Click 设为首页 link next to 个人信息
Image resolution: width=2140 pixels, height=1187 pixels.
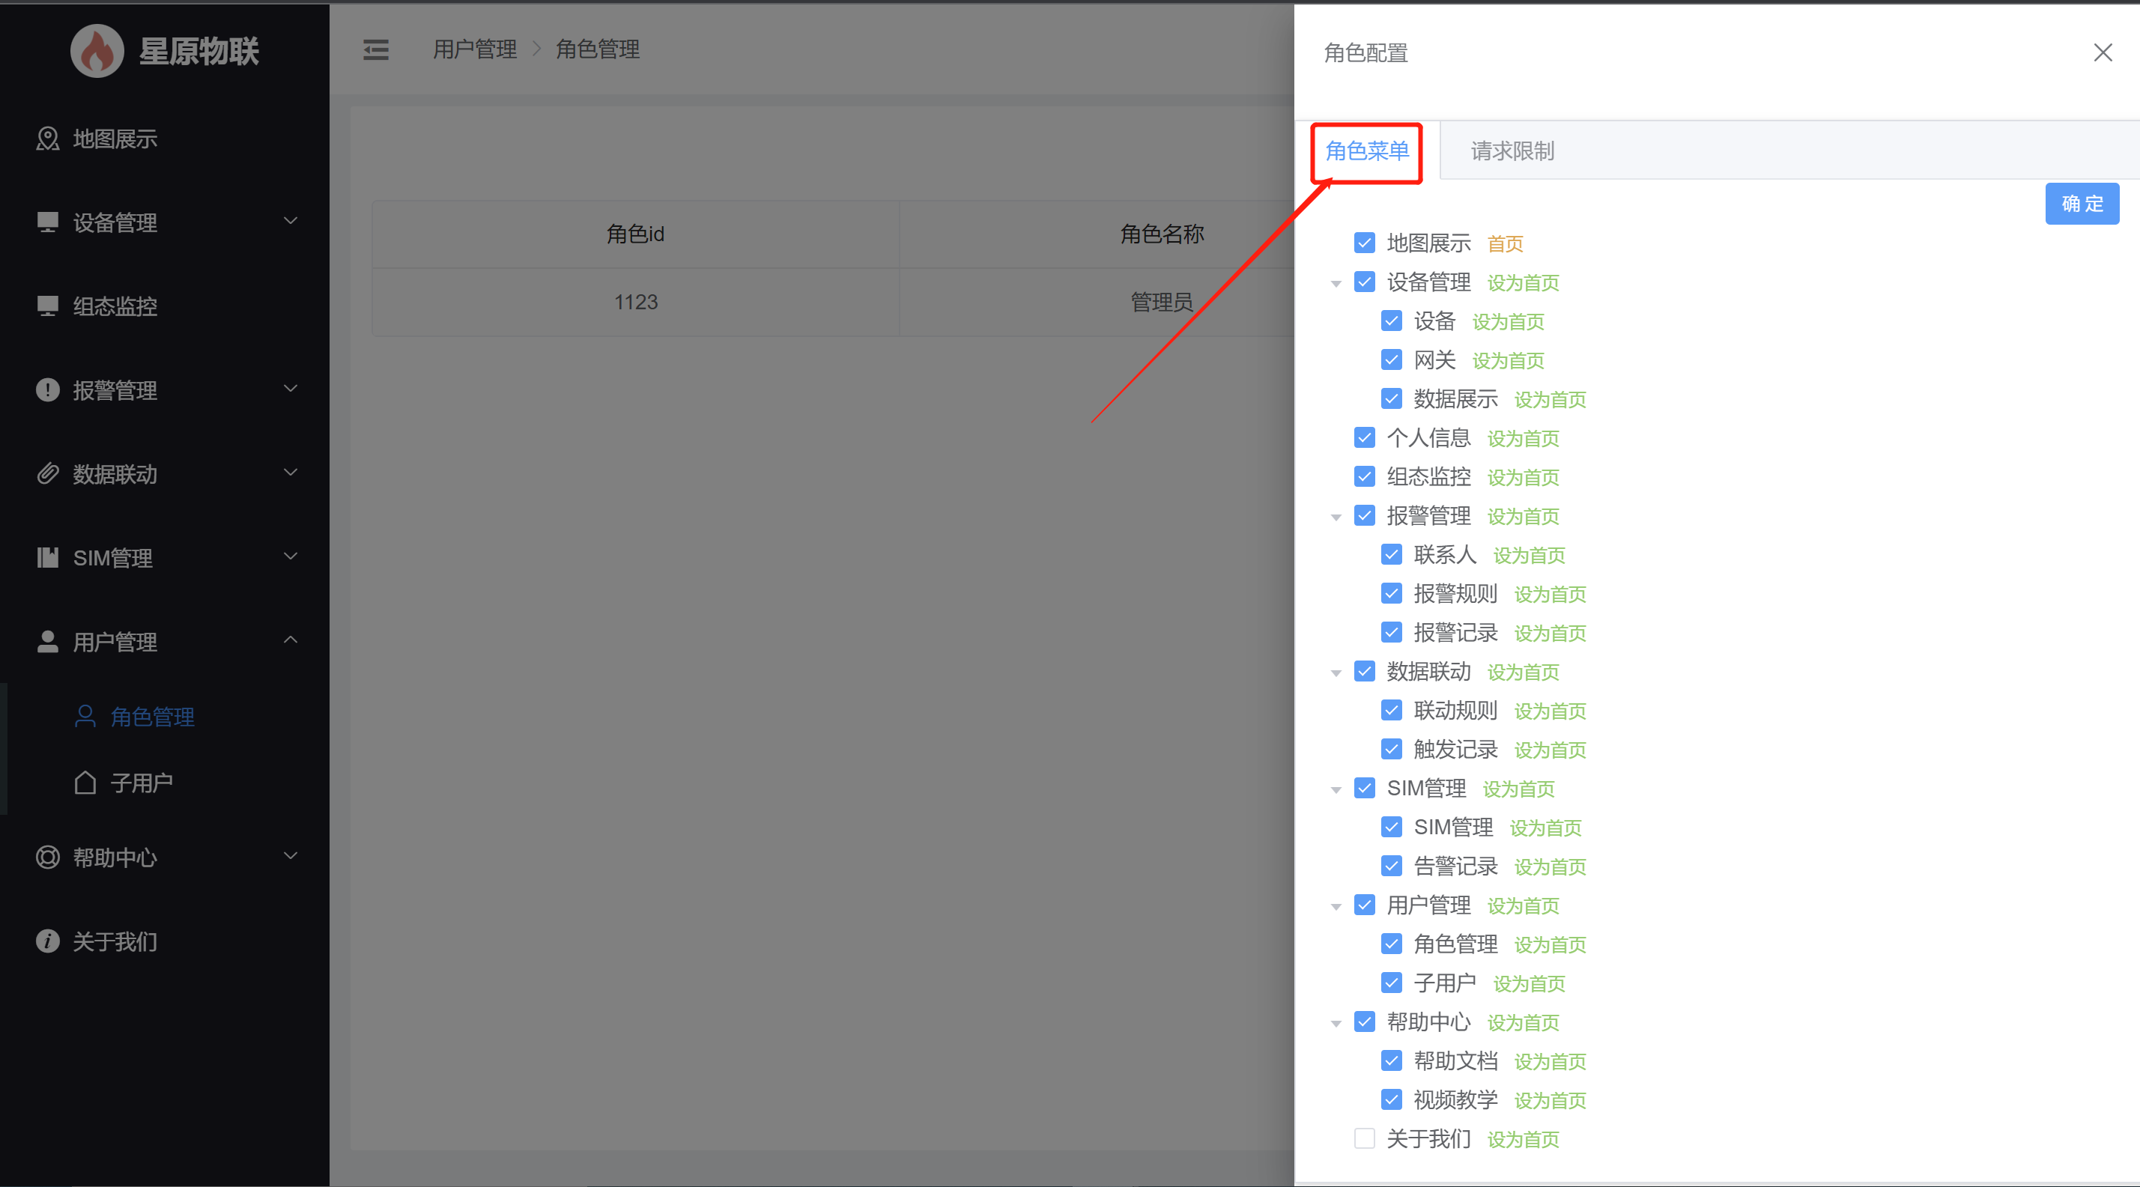pyautogui.click(x=1523, y=439)
